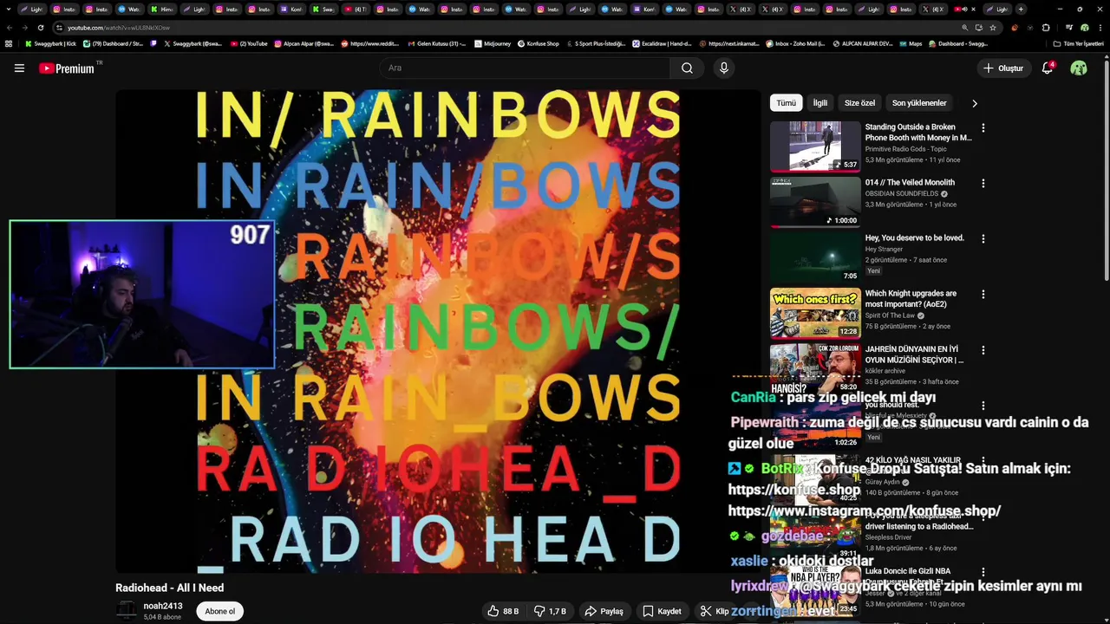This screenshot has height=624, width=1110.
Task: Open the Konfuse Shop bookmark
Action: pos(538,43)
